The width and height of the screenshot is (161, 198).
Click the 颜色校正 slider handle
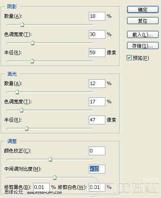pos(50,159)
